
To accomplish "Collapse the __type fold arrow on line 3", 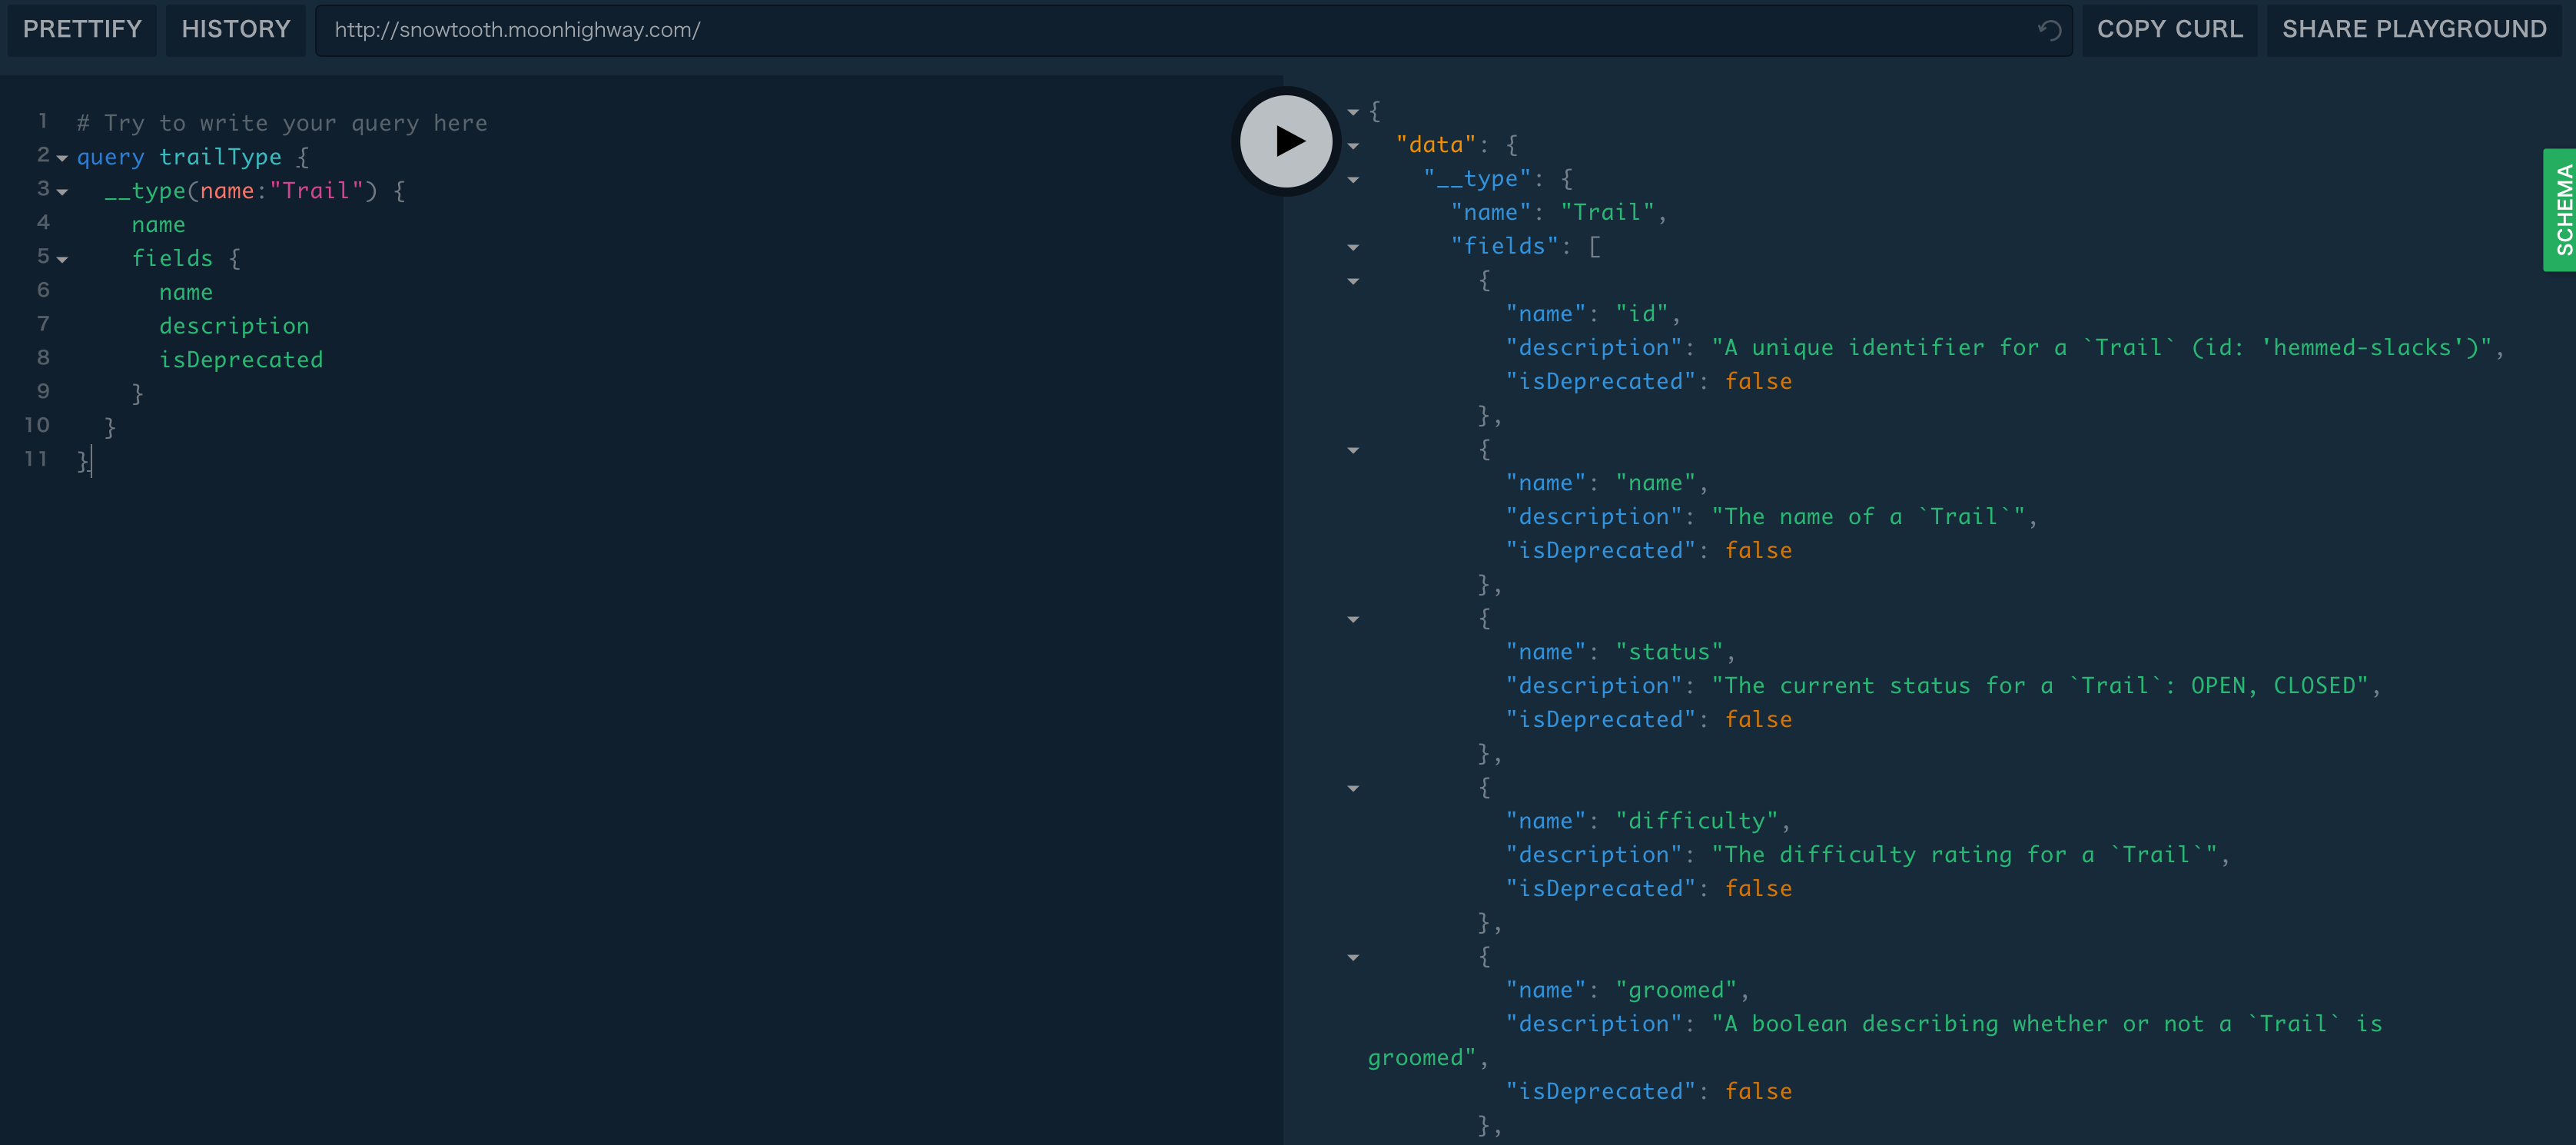I will (63, 191).
